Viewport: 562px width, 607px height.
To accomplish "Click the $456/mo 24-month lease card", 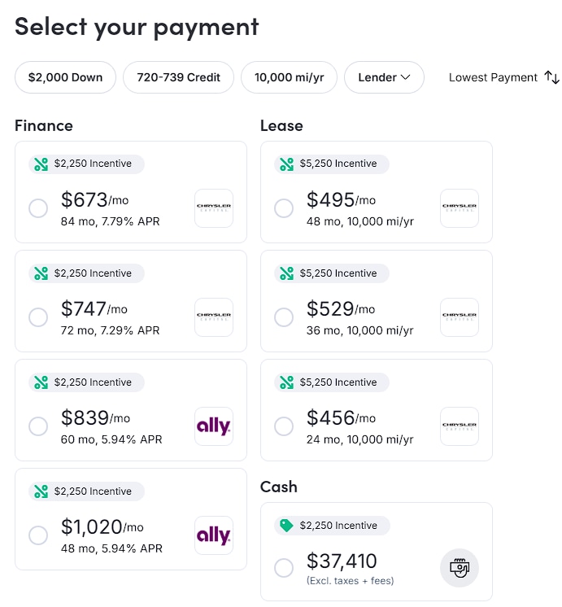I will click(376, 426).
